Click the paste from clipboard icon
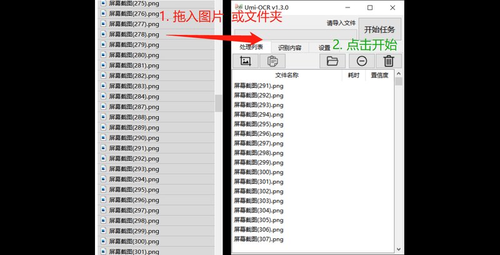500x255 pixels. [272, 61]
